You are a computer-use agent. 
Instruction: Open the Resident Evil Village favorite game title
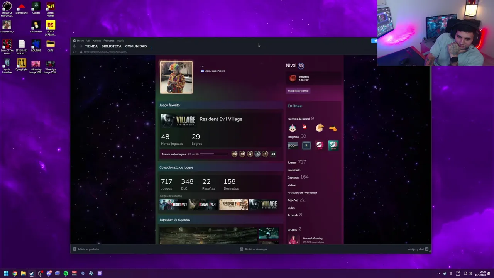[221, 119]
